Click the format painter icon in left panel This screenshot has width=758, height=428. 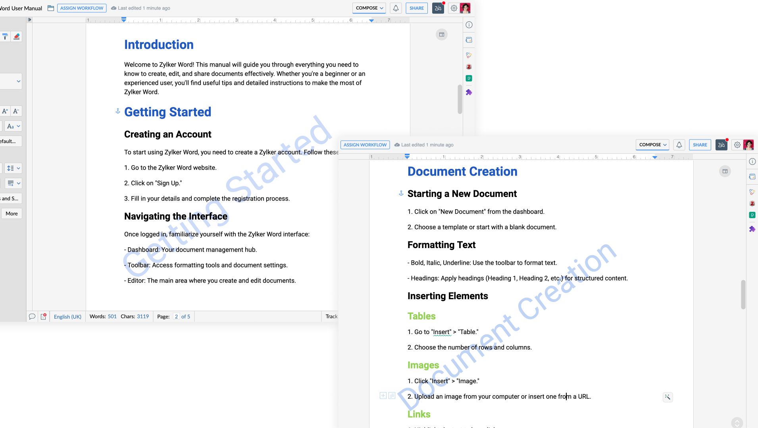pos(5,36)
